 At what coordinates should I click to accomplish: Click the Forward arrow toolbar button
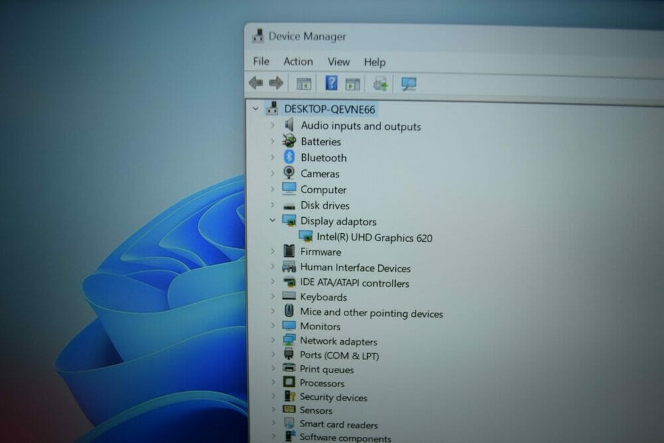276,83
